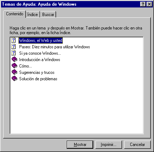Screen dimensions: 154x152
Task: Click the title bar question mark help button
Action: pos(143,4)
